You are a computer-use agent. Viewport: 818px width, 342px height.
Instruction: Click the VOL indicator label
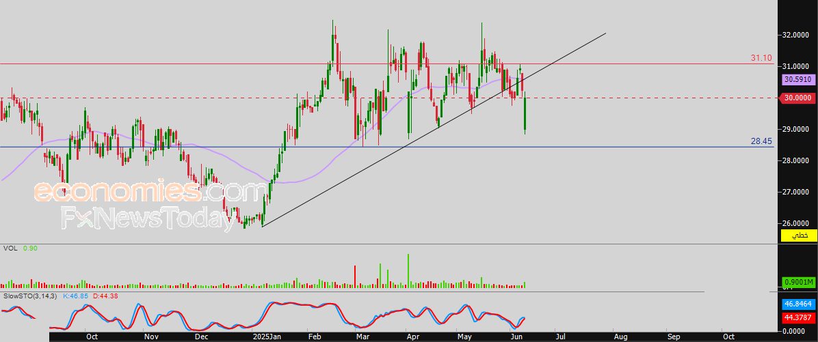[x=10, y=249]
